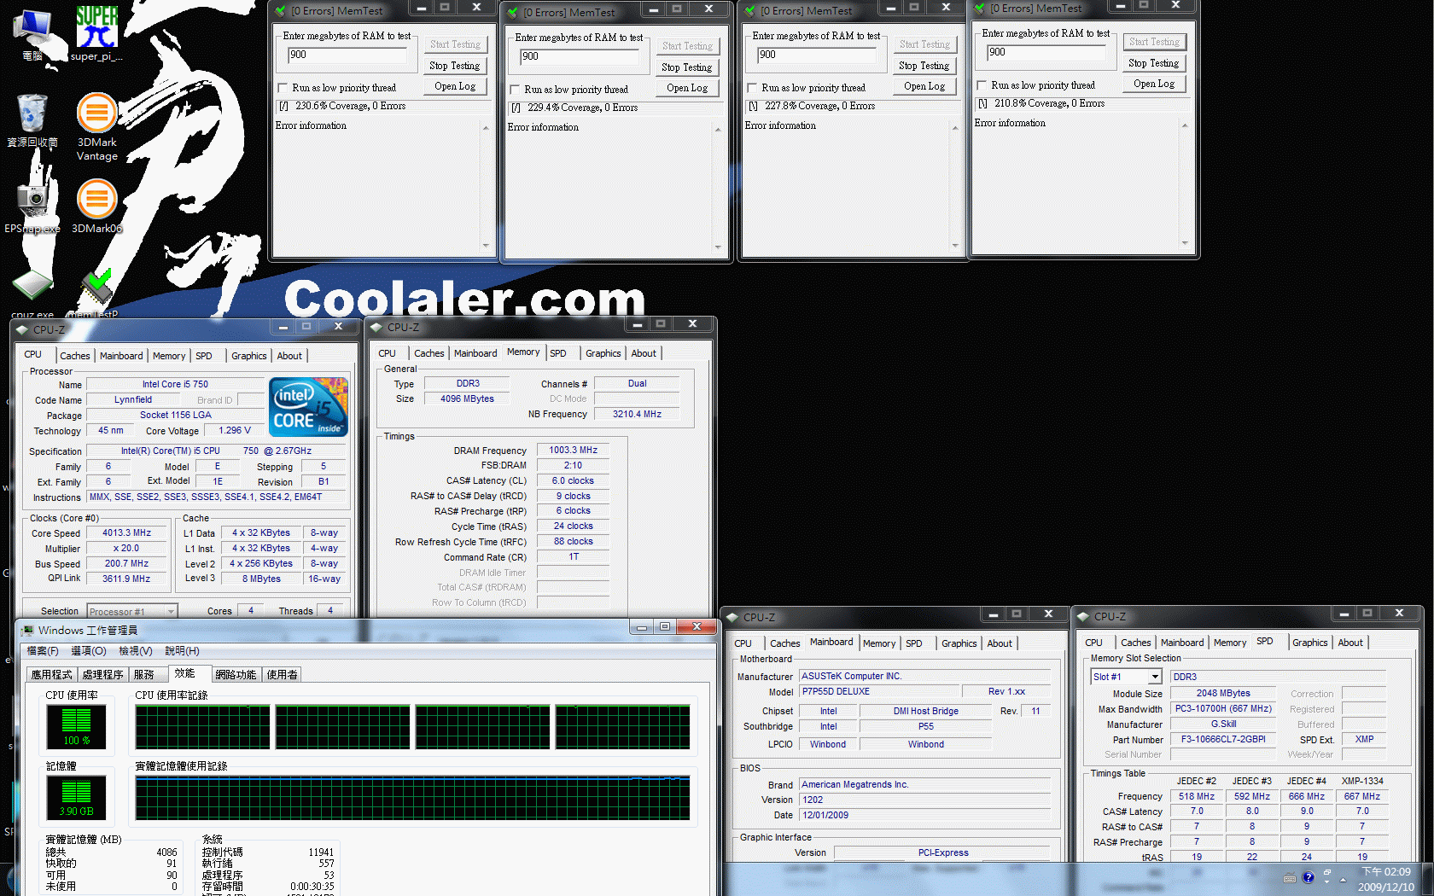1434x896 pixels.
Task: Select SPD tab in CPU-Z Mainboard window
Action: click(x=913, y=643)
